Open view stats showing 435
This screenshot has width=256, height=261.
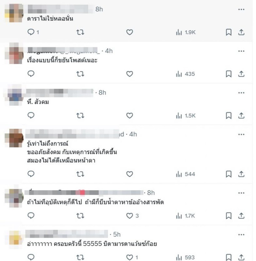pyautogui.click(x=185, y=74)
